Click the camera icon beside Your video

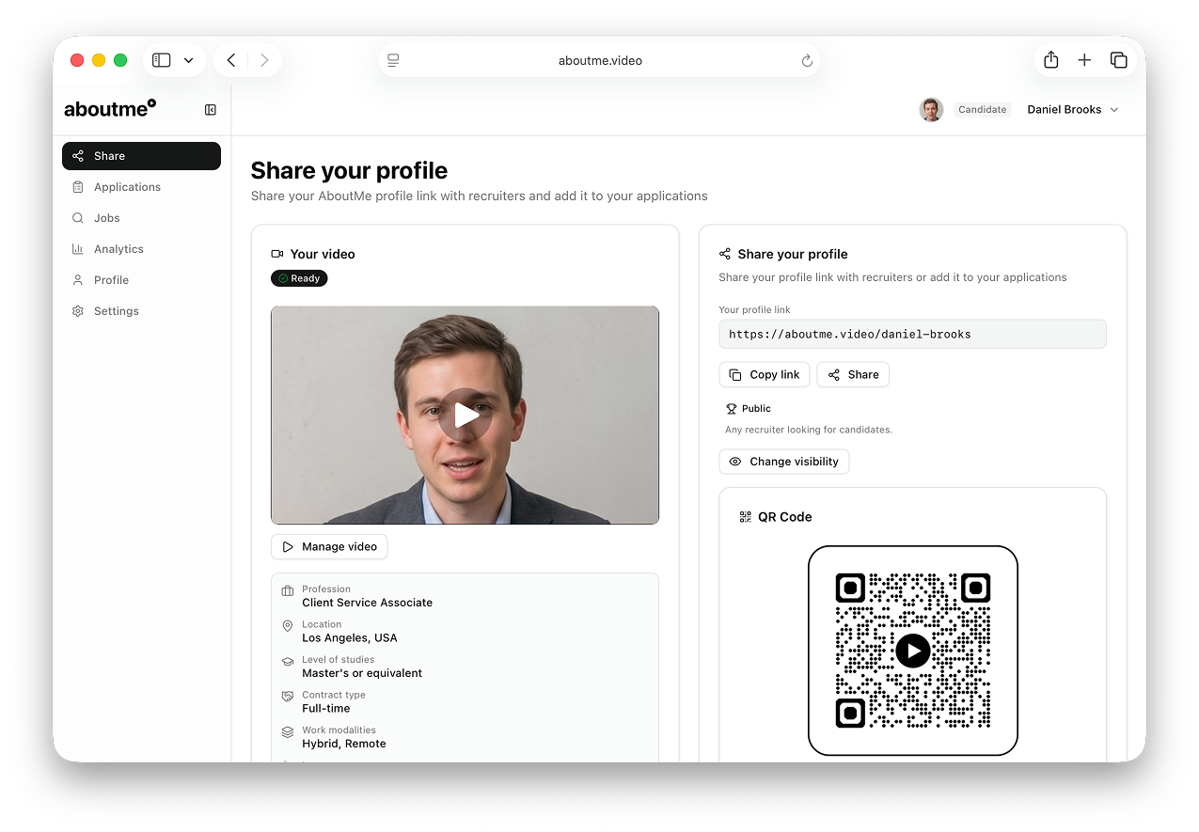tap(277, 254)
